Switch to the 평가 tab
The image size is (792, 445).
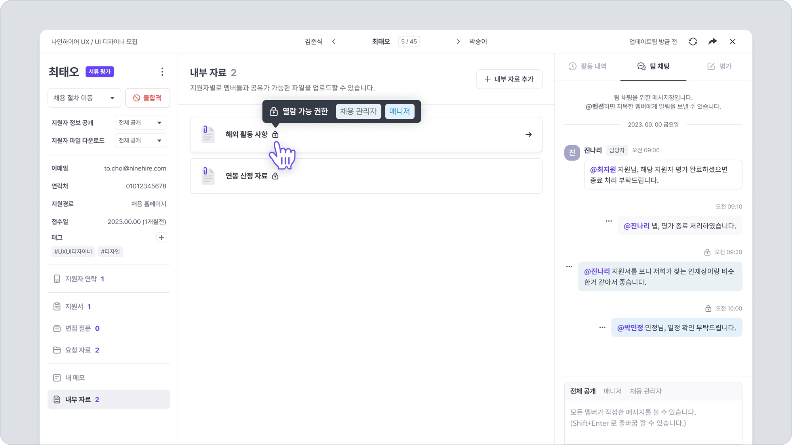719,66
